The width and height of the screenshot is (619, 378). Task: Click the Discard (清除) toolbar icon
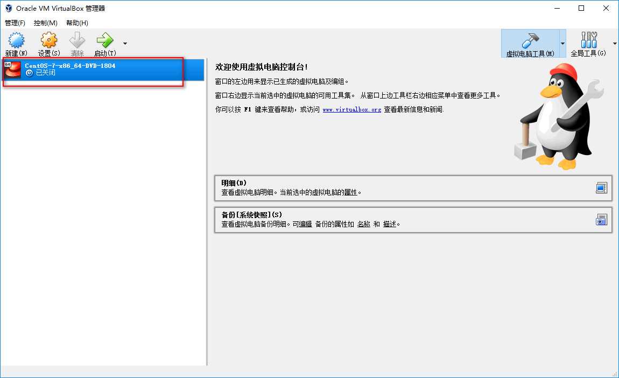click(x=77, y=44)
